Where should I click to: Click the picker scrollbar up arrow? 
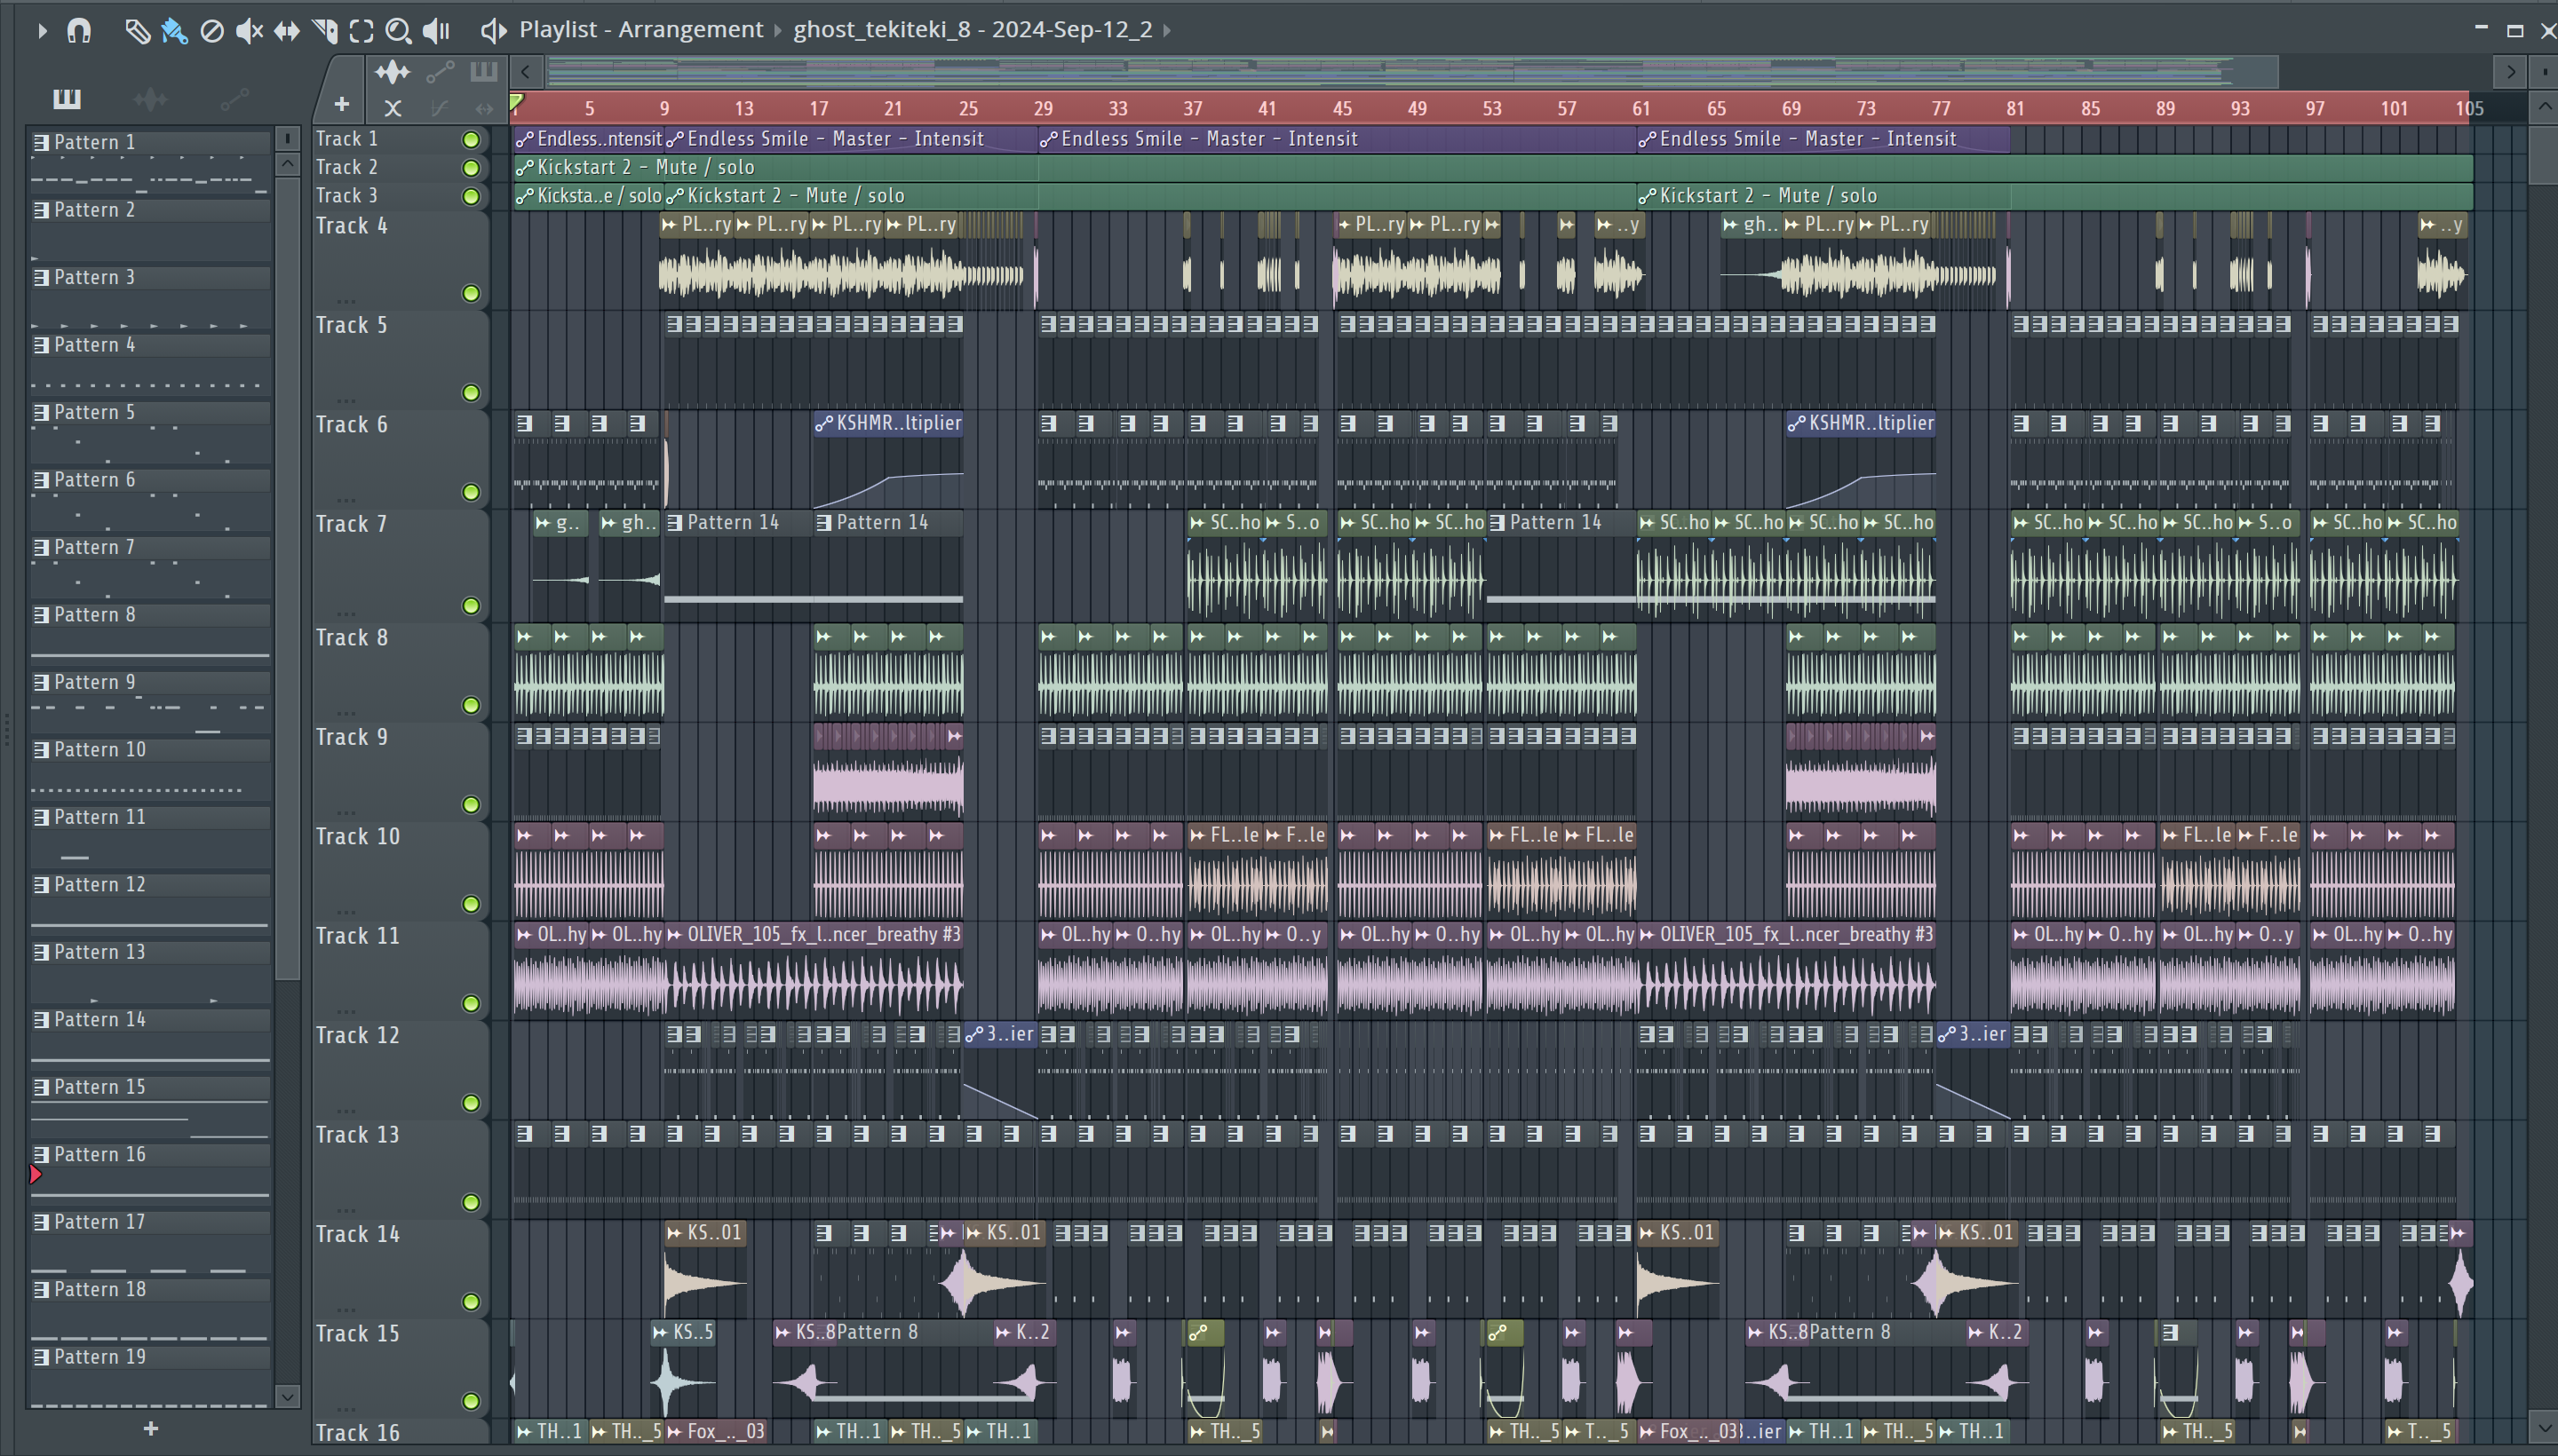click(287, 163)
